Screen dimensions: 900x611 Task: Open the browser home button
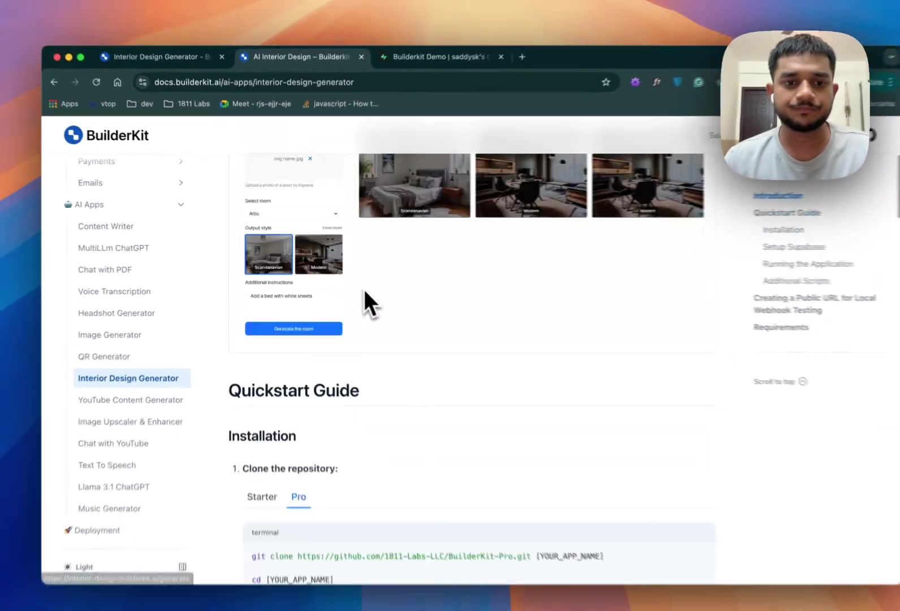(117, 82)
